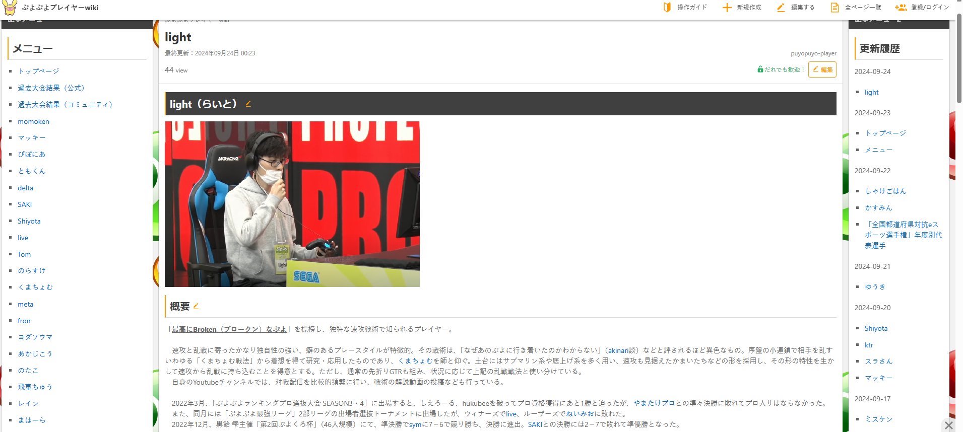Open 操作ガイド in top menu
The height and width of the screenshot is (432, 963).
[692, 8]
